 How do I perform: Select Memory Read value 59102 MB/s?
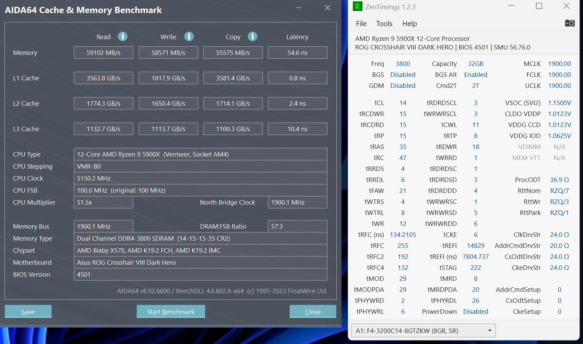(x=103, y=53)
